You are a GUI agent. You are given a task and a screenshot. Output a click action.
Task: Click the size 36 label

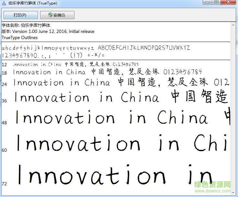(4, 101)
